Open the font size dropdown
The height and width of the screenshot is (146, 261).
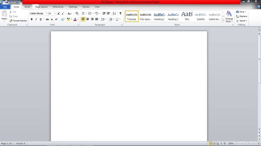pos(55,13)
